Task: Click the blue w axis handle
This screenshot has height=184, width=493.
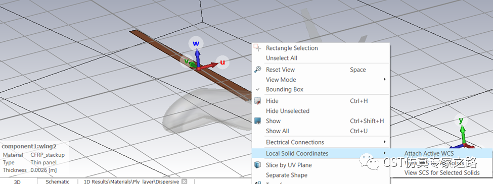Action: (x=196, y=43)
